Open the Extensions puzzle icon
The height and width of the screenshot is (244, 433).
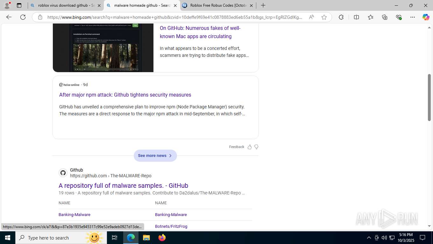tap(341, 17)
